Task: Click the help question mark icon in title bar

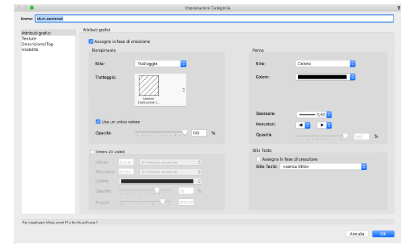Action: (x=399, y=8)
